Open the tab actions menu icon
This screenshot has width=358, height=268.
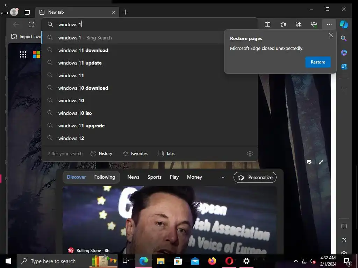[x=27, y=12]
